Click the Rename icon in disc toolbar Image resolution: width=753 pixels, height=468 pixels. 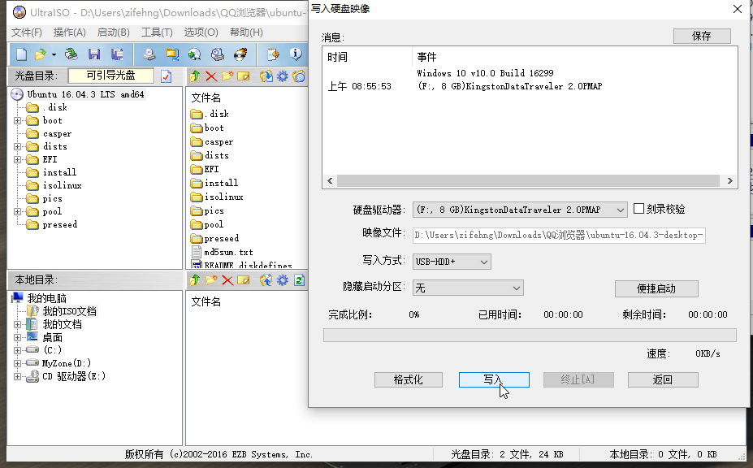[244, 76]
